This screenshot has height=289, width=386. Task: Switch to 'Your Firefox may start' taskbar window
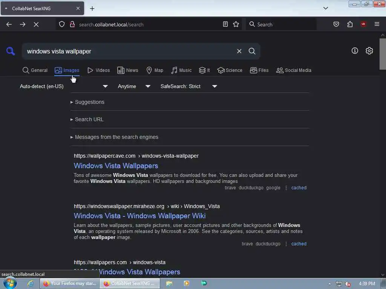(70, 283)
